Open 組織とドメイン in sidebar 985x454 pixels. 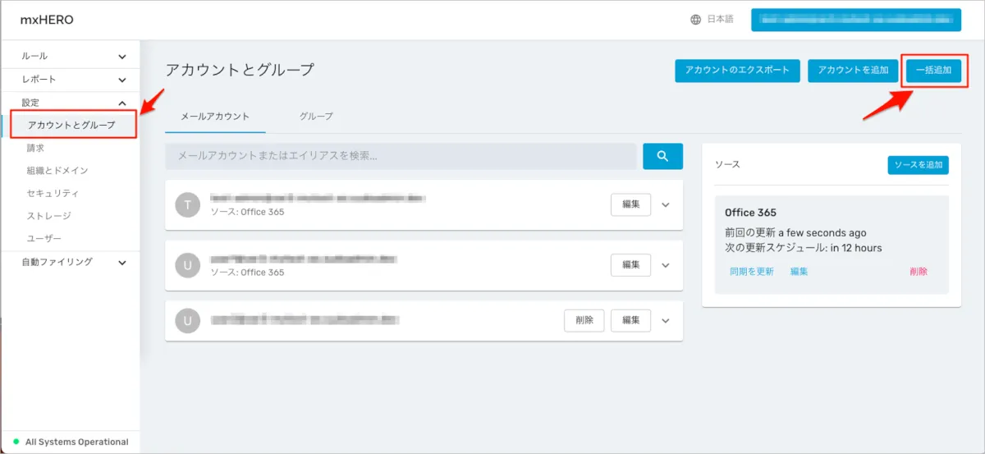coord(57,171)
